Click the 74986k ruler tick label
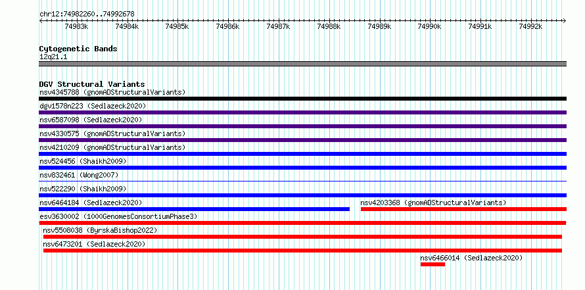Image resolution: width=585 pixels, height=290 pixels. (228, 26)
